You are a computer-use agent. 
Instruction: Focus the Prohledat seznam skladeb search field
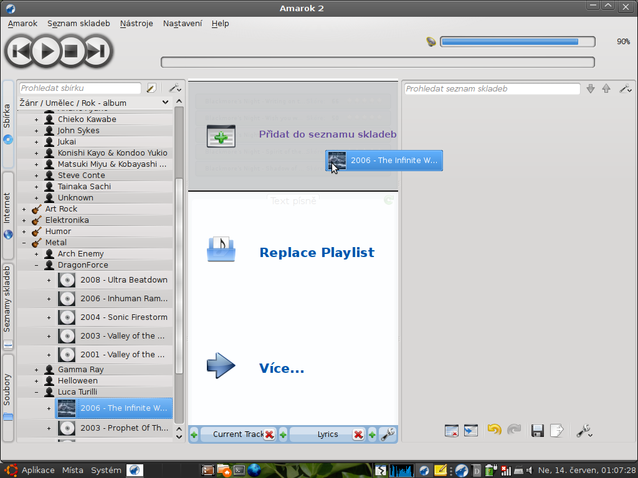point(492,88)
